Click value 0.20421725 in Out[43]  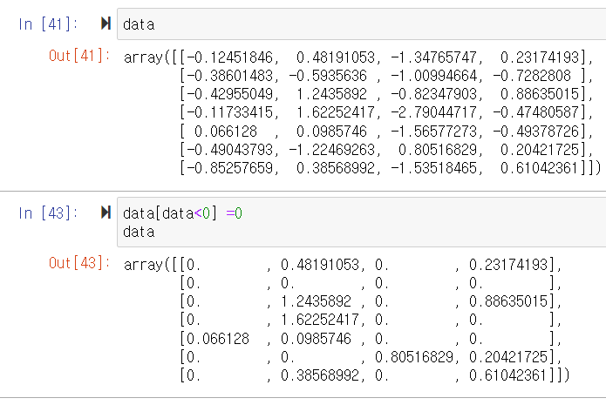pyautogui.click(x=508, y=357)
